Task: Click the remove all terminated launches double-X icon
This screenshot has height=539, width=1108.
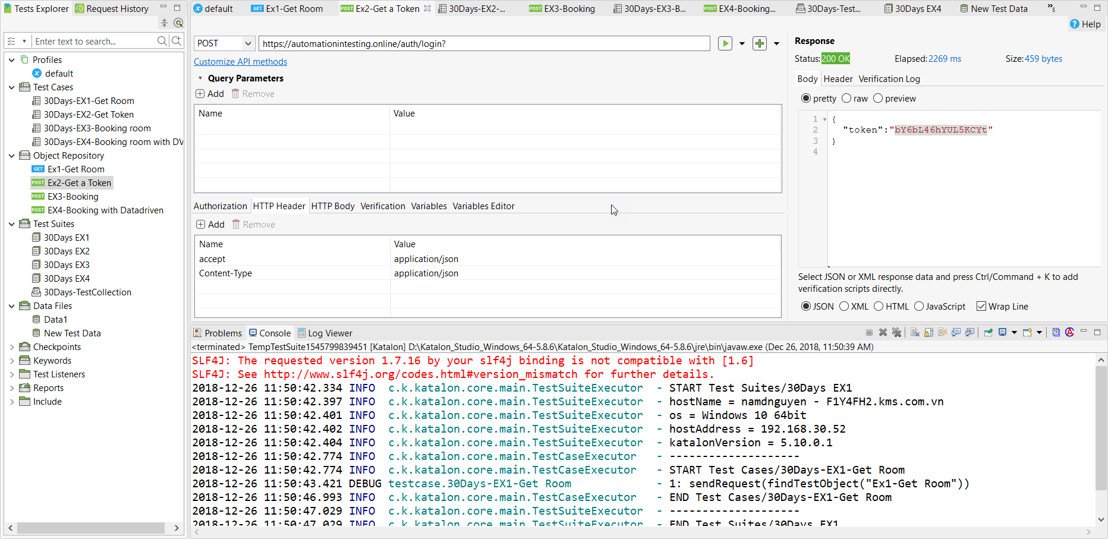Action: [896, 333]
